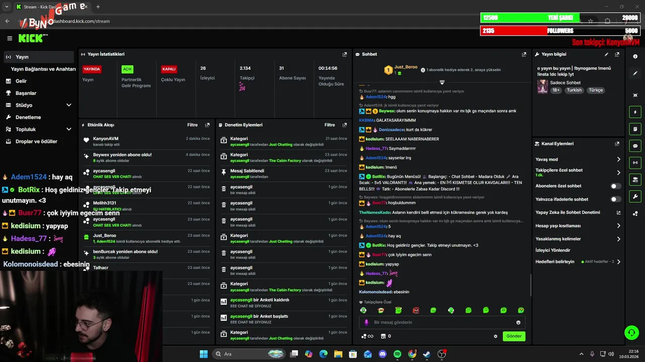
Task: Pop out the Etkinlik Akışı panel
Action: pos(207,125)
